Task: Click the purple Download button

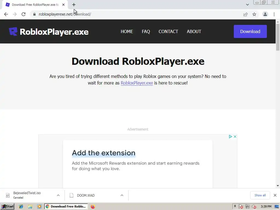Action: [250, 31]
